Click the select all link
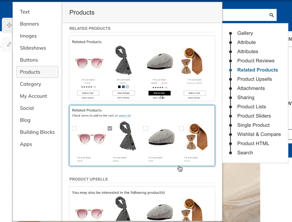The height and width of the screenshot is (222, 292). click(125, 115)
